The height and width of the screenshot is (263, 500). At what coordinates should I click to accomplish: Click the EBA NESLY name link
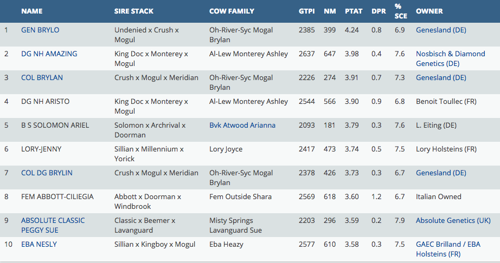(x=39, y=245)
